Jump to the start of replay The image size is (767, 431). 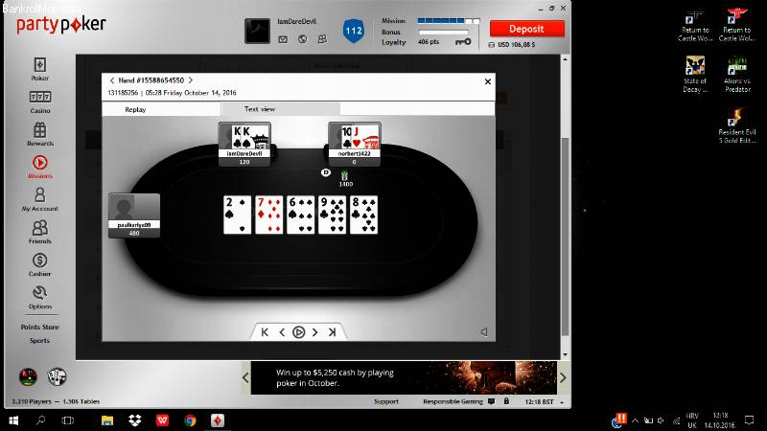pyautogui.click(x=265, y=332)
